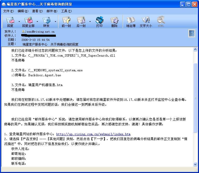Click the 邮寄地址 line
The width and height of the screenshot is (199, 173).
click(19, 154)
